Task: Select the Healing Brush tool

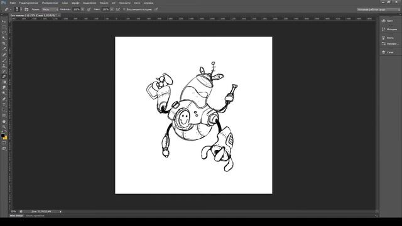Action: pyautogui.click(x=4, y=55)
